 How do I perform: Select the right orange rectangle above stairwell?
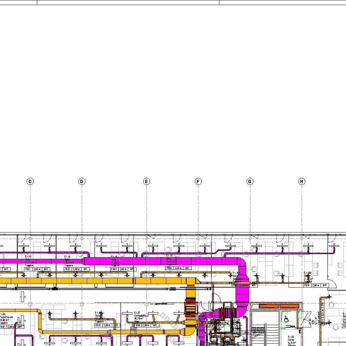tap(290, 306)
